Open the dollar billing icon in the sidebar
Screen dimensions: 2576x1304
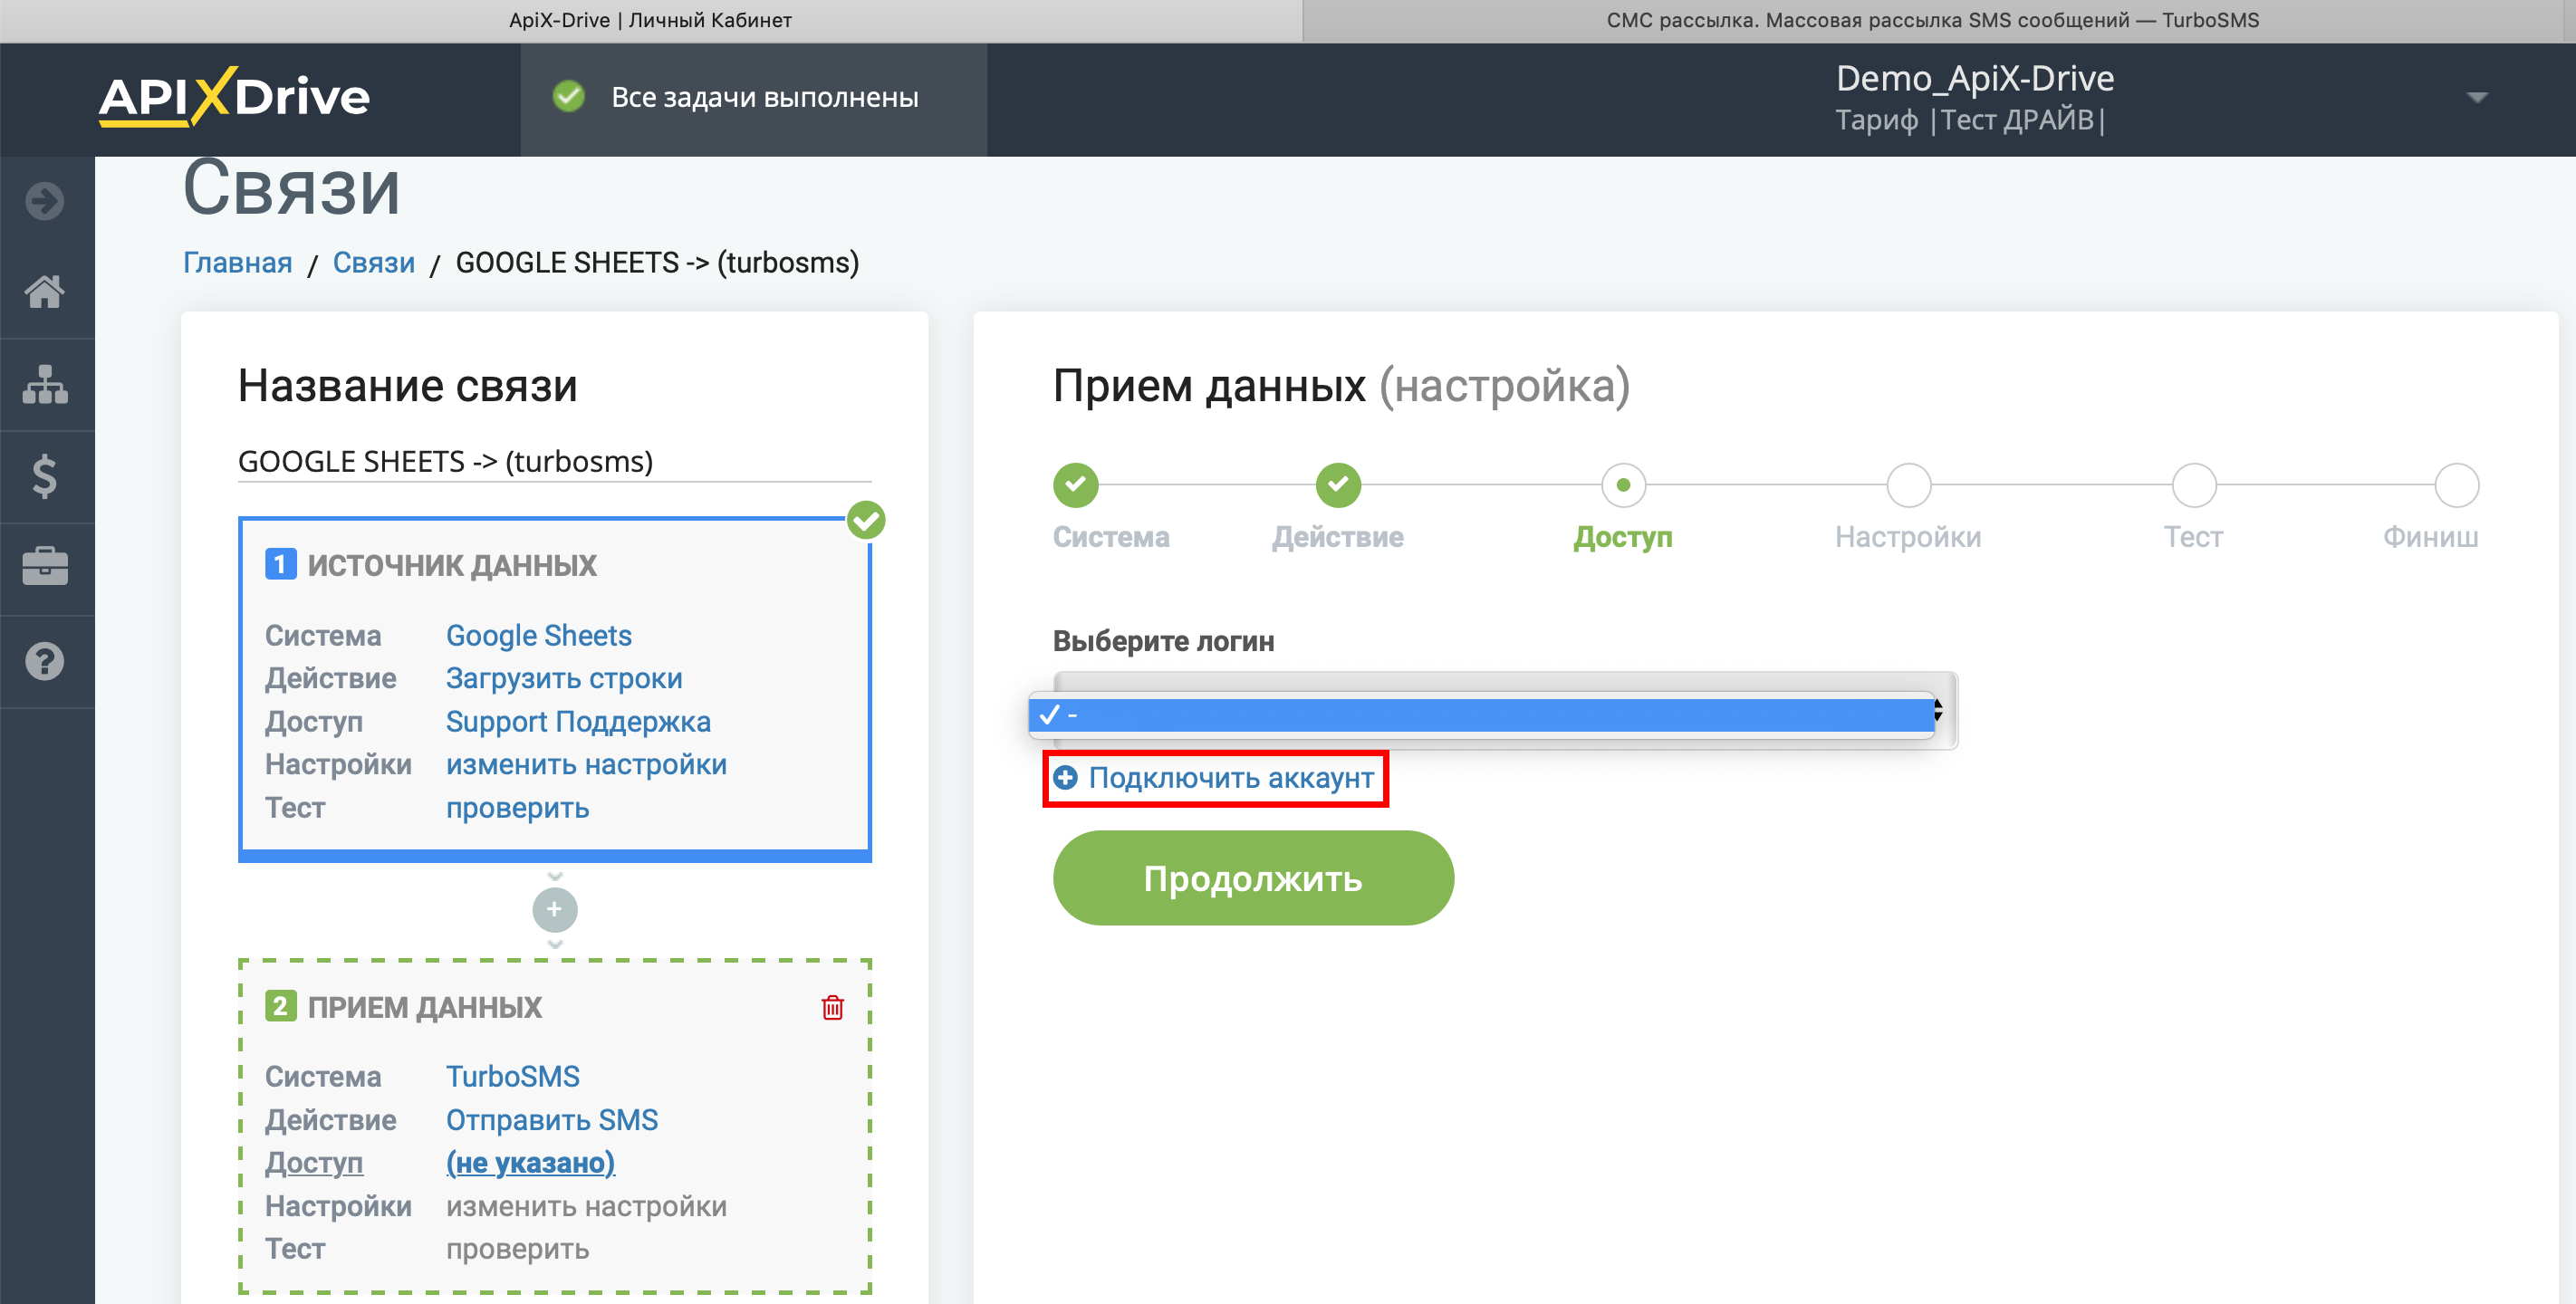[45, 476]
